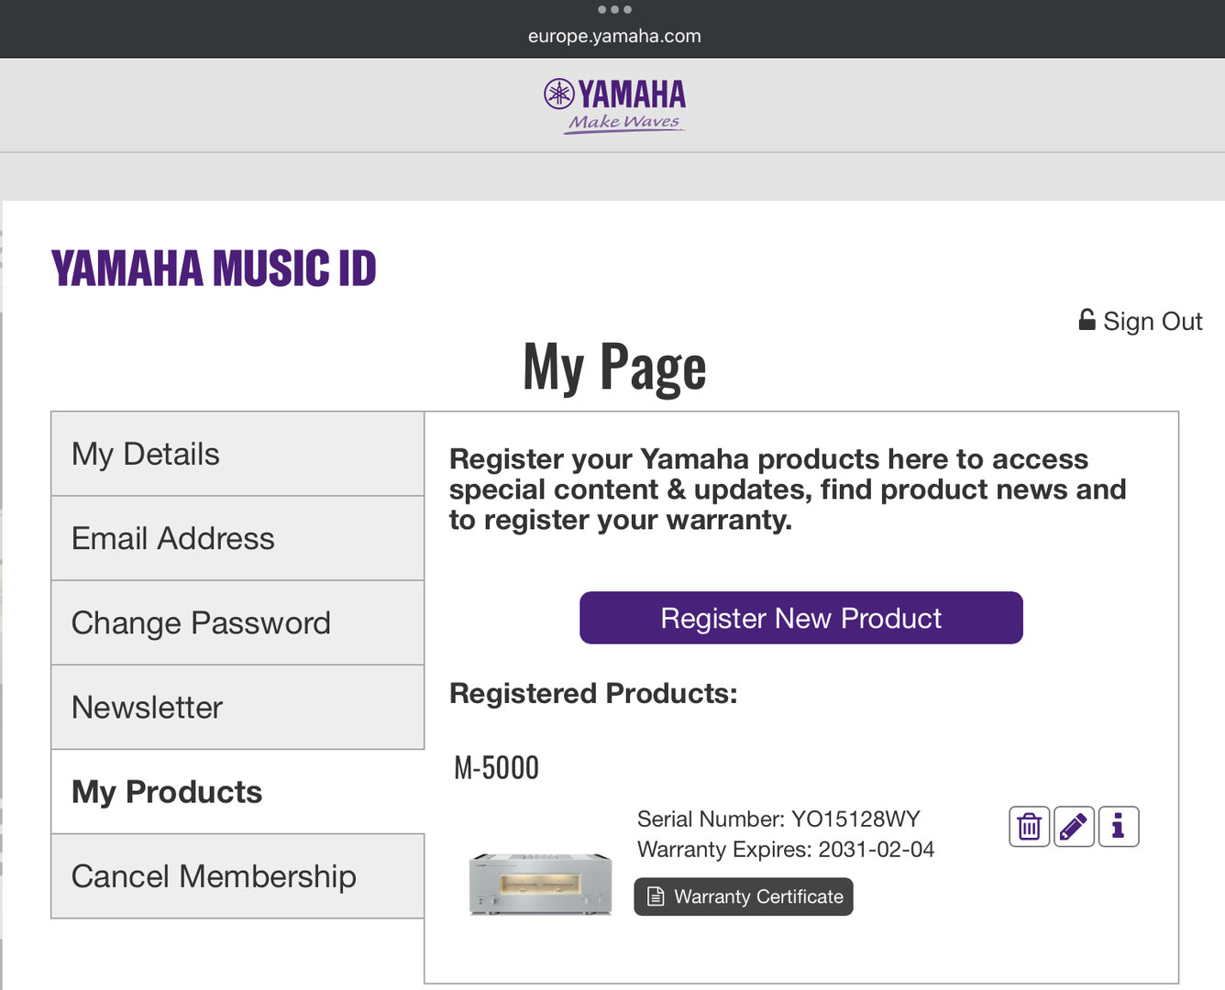Image resolution: width=1225 pixels, height=990 pixels.
Task: Click the Yamaha Music ID heading
Action: click(x=214, y=269)
